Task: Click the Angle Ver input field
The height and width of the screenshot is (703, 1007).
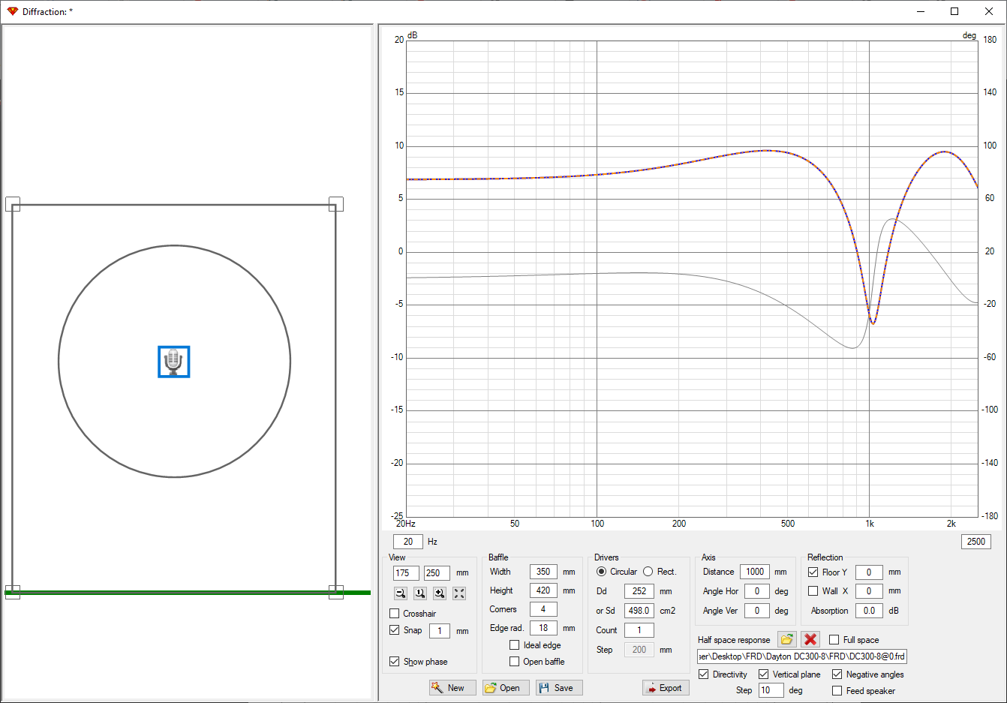Action: [757, 611]
